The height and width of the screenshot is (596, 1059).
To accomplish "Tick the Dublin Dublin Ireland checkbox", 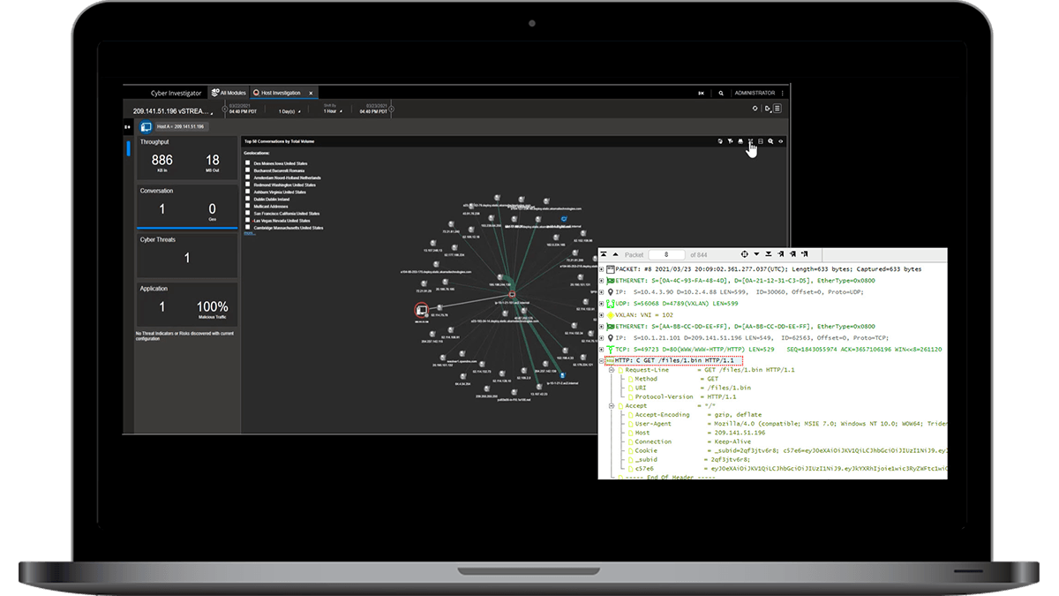I will coord(248,199).
